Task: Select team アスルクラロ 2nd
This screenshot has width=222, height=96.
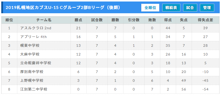Action: point(36,28)
